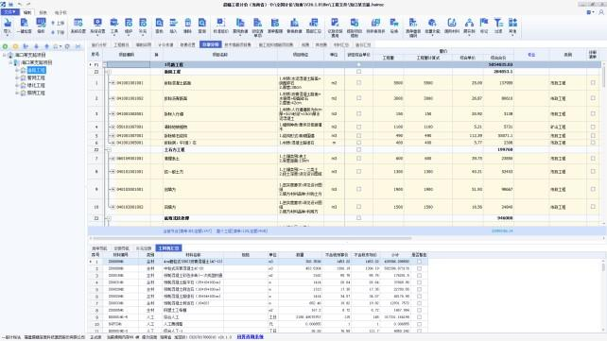The width and height of the screenshot is (607, 341).
Task: Click the redo arrow in the title bar
Action: coord(27,5)
